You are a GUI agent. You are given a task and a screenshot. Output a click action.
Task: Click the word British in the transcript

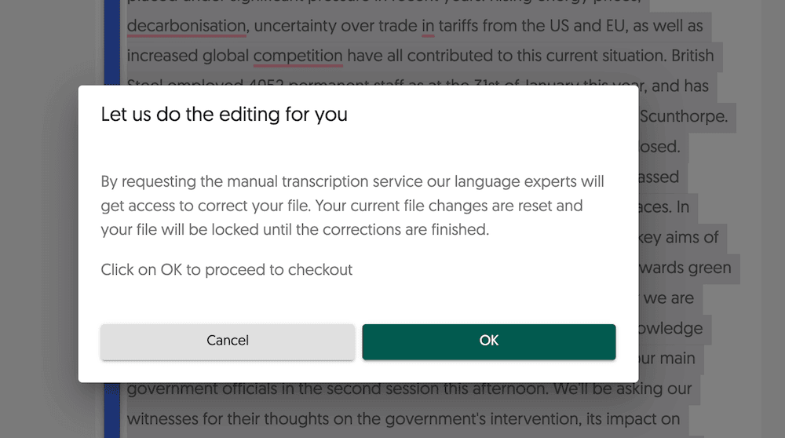pos(692,56)
